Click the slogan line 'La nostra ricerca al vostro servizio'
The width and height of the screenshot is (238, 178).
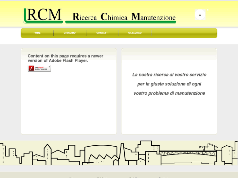pyautogui.click(x=169, y=74)
